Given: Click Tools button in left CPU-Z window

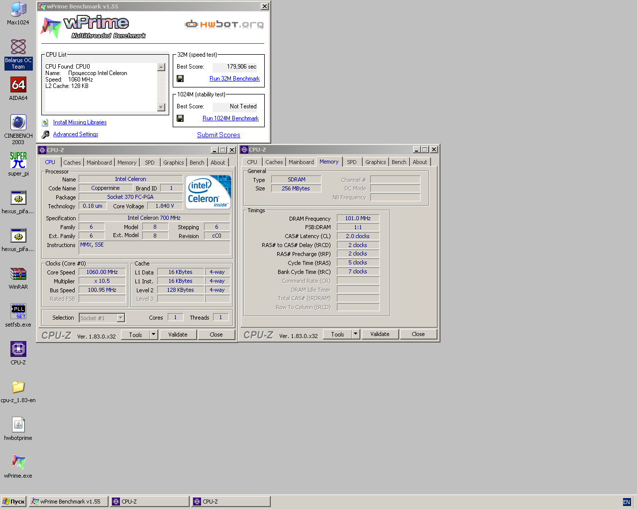Looking at the screenshot, I should 135,335.
